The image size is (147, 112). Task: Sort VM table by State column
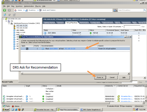80,30
